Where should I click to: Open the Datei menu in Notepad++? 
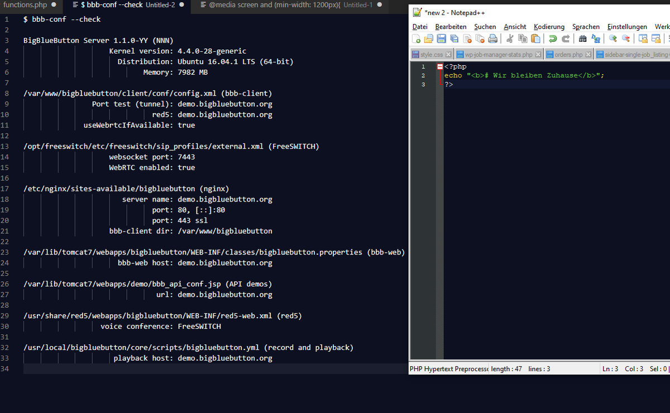click(x=420, y=27)
